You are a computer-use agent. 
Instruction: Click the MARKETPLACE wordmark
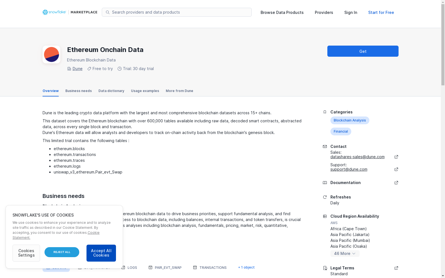(84, 12)
